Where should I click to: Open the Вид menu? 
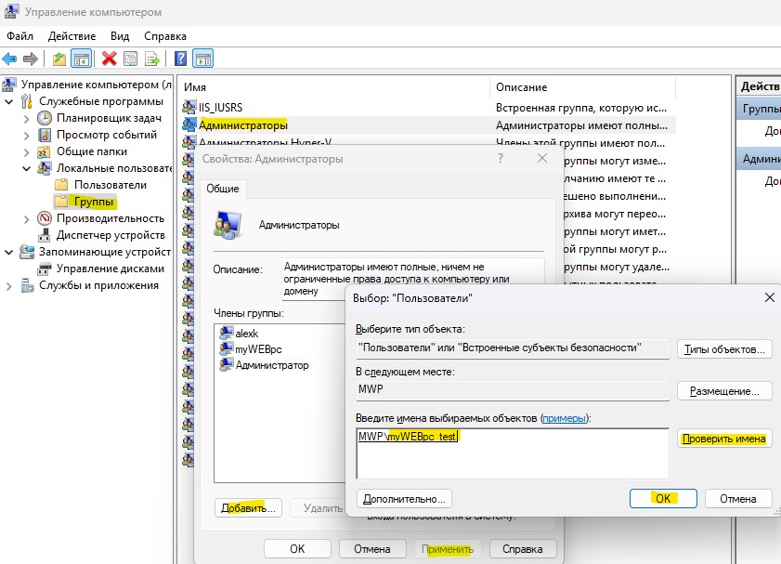[x=120, y=36]
